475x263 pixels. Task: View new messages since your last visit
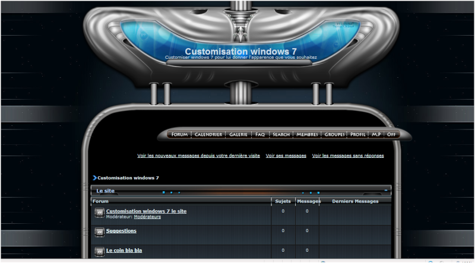click(x=198, y=156)
